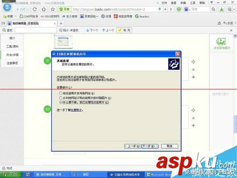Screen dimensions: 237x178
Task: Click the 上一步 button in the wizard
Action: [132, 146]
